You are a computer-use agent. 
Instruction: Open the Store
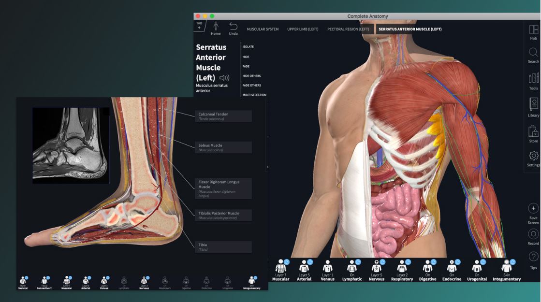click(533, 134)
